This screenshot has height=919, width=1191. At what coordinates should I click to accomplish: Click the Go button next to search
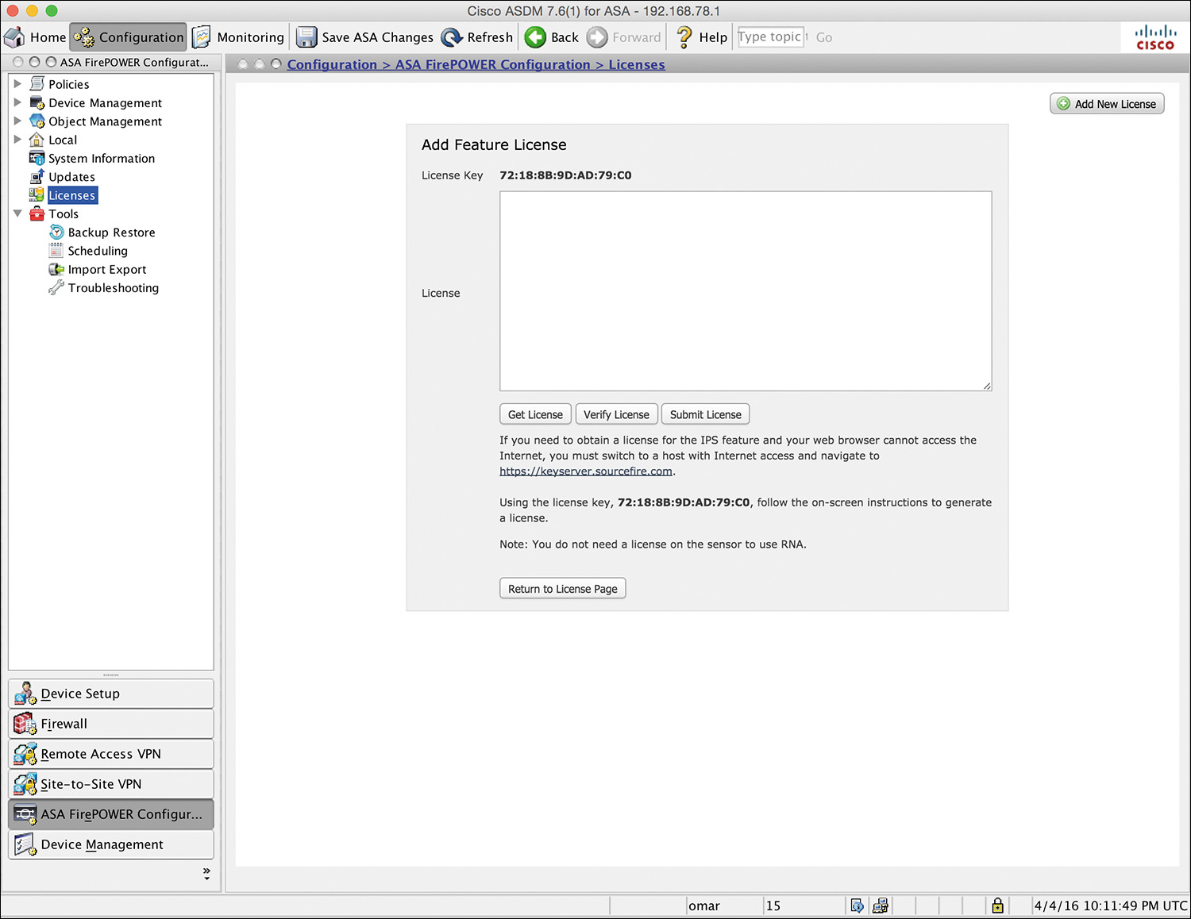pyautogui.click(x=824, y=37)
